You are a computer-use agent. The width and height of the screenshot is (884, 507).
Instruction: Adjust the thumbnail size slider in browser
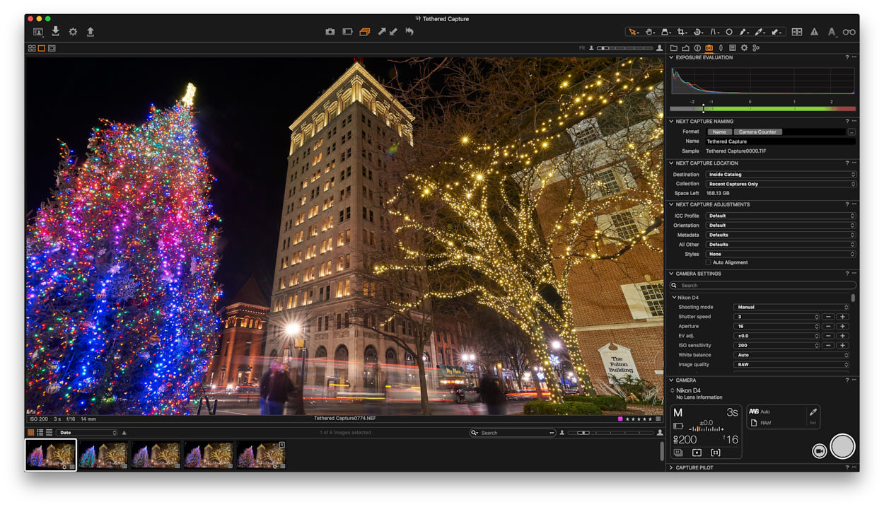coord(610,433)
